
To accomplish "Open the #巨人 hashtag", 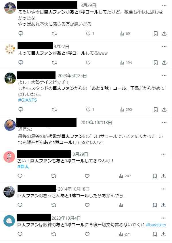I will pyautogui.click(x=23, y=167).
